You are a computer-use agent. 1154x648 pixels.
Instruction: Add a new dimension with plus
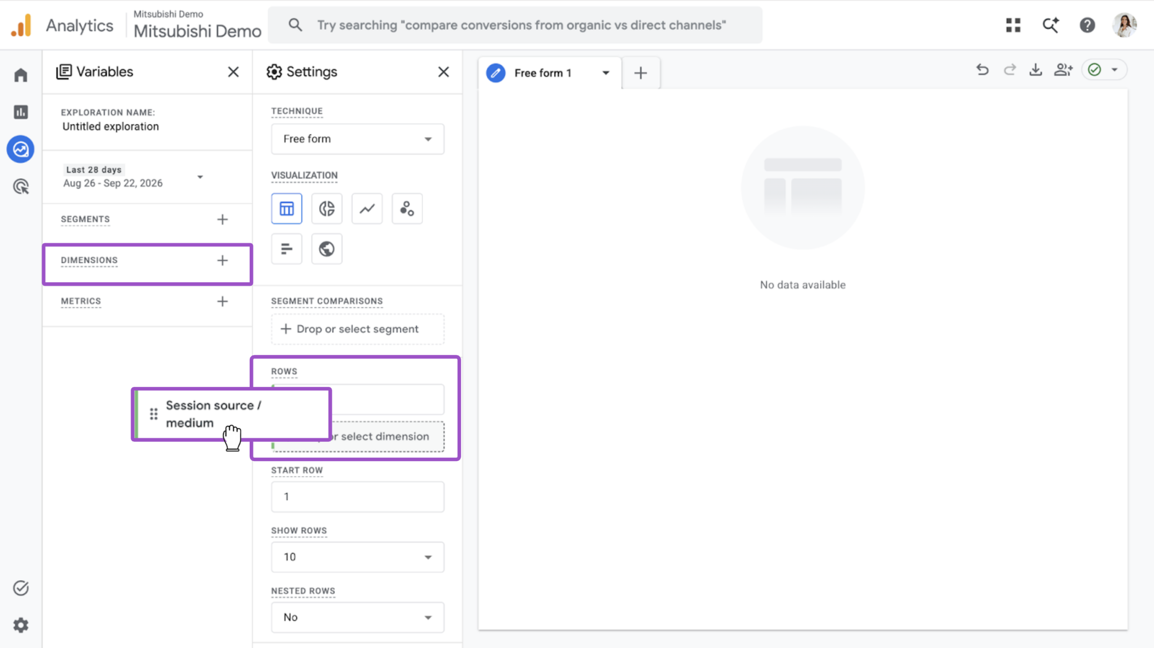pyautogui.click(x=222, y=260)
